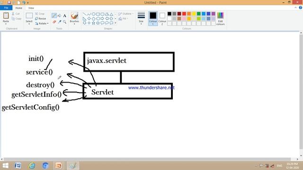This screenshot has height=170, width=303.
Task: Open the Brushes dropdown arrow
Action: pos(74,24)
